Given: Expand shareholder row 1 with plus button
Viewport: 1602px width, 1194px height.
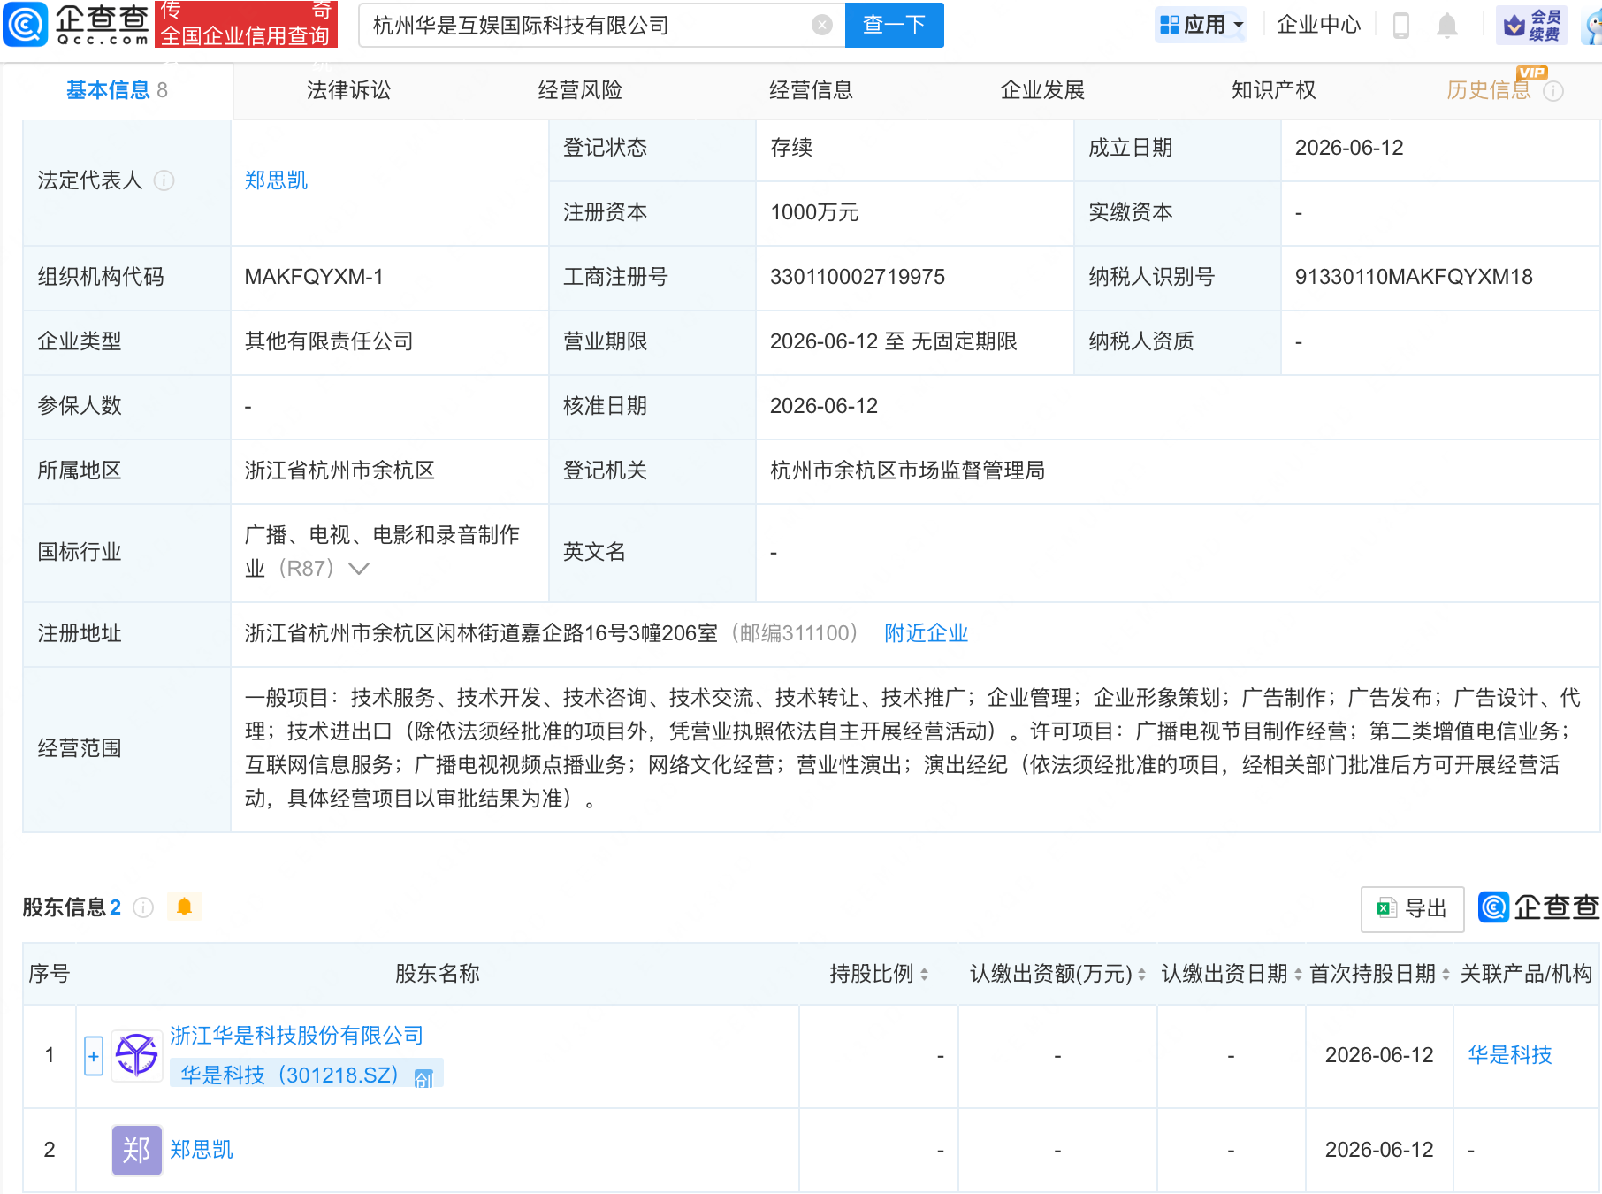Looking at the screenshot, I should (x=94, y=1056).
